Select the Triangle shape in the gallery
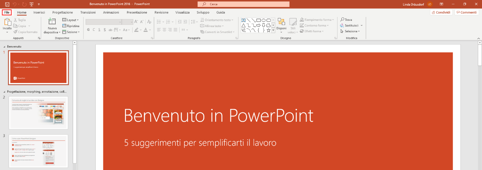The height and width of the screenshot is (170, 482). [x=244, y=25]
